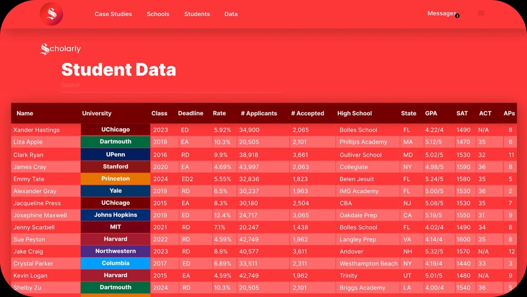Sort by the Name column header
527x297 pixels.
pyautogui.click(x=25, y=113)
